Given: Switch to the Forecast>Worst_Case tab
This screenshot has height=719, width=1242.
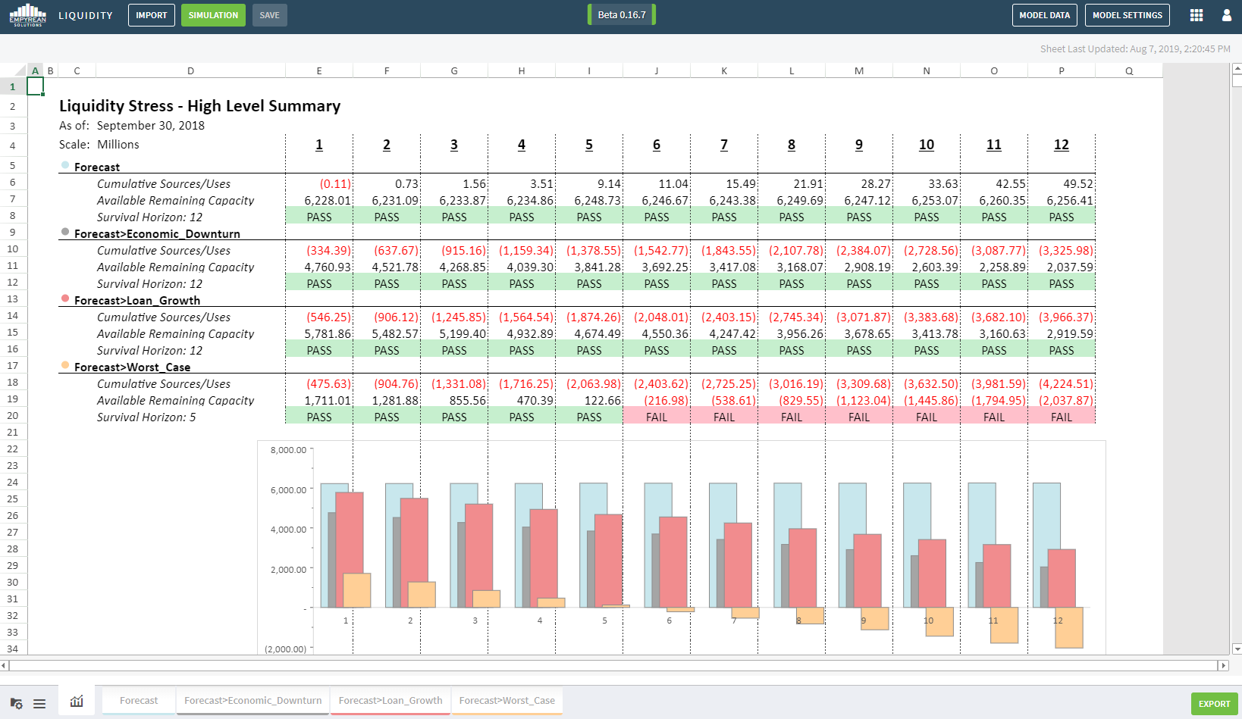Looking at the screenshot, I should (x=507, y=701).
